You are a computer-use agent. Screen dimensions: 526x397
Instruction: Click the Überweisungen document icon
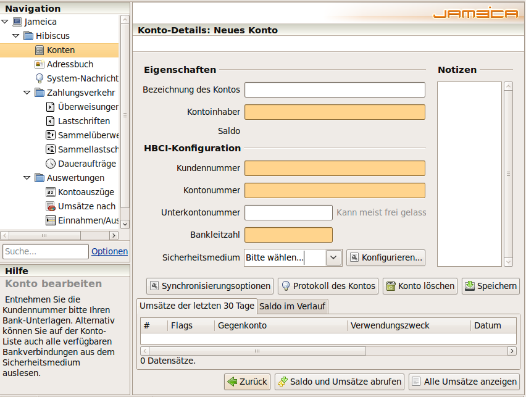click(x=50, y=107)
